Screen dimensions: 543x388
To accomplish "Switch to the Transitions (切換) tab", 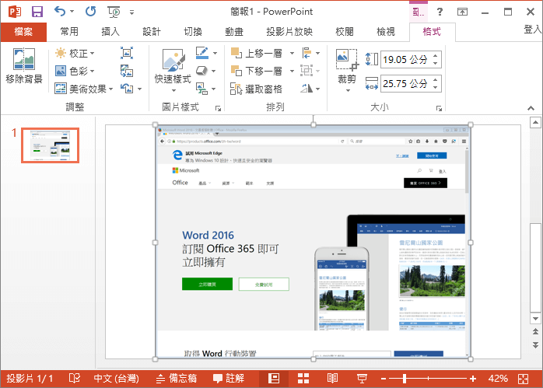I will click(193, 32).
